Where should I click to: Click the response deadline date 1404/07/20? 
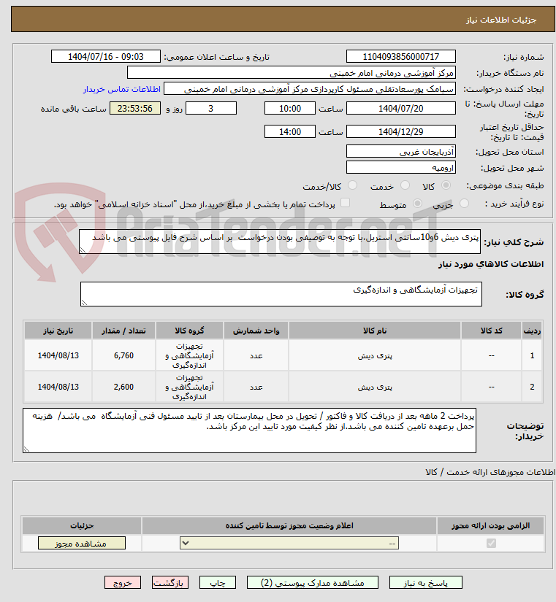point(400,108)
